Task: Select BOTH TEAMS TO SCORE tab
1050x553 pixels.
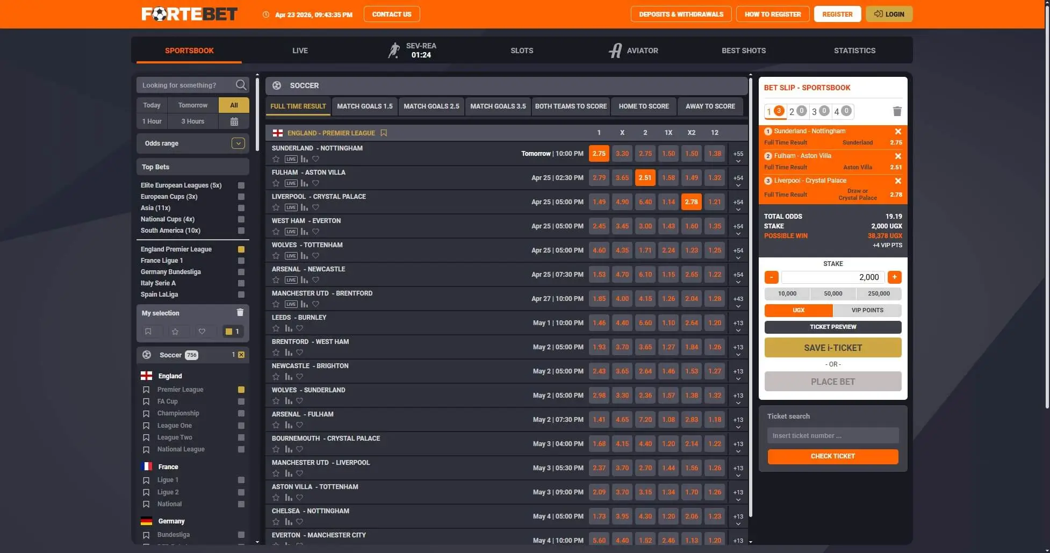Action: point(571,106)
